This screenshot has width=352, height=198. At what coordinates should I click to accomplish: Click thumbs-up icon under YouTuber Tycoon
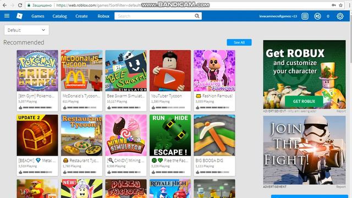[x=153, y=108]
